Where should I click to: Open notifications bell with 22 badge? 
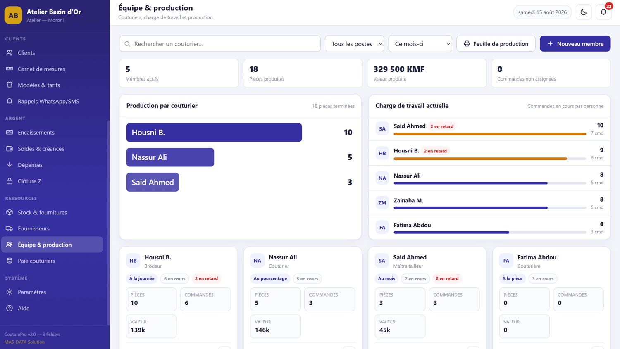[x=603, y=12]
